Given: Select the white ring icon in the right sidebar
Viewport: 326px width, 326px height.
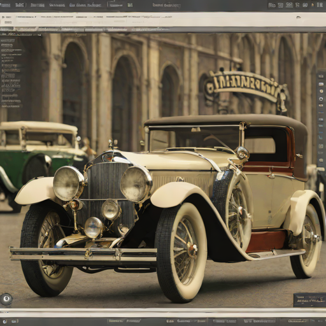Looking at the screenshot, I should (x=321, y=99).
